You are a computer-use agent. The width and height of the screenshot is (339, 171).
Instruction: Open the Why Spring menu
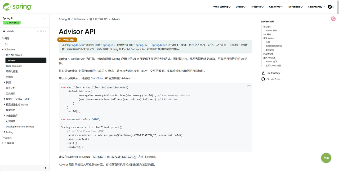coord(222,7)
